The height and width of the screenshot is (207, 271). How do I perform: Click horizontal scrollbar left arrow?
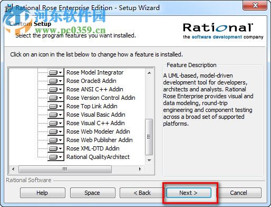pyautogui.click(x=13, y=169)
